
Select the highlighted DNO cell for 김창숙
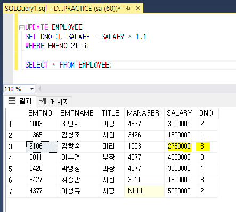click(x=208, y=146)
